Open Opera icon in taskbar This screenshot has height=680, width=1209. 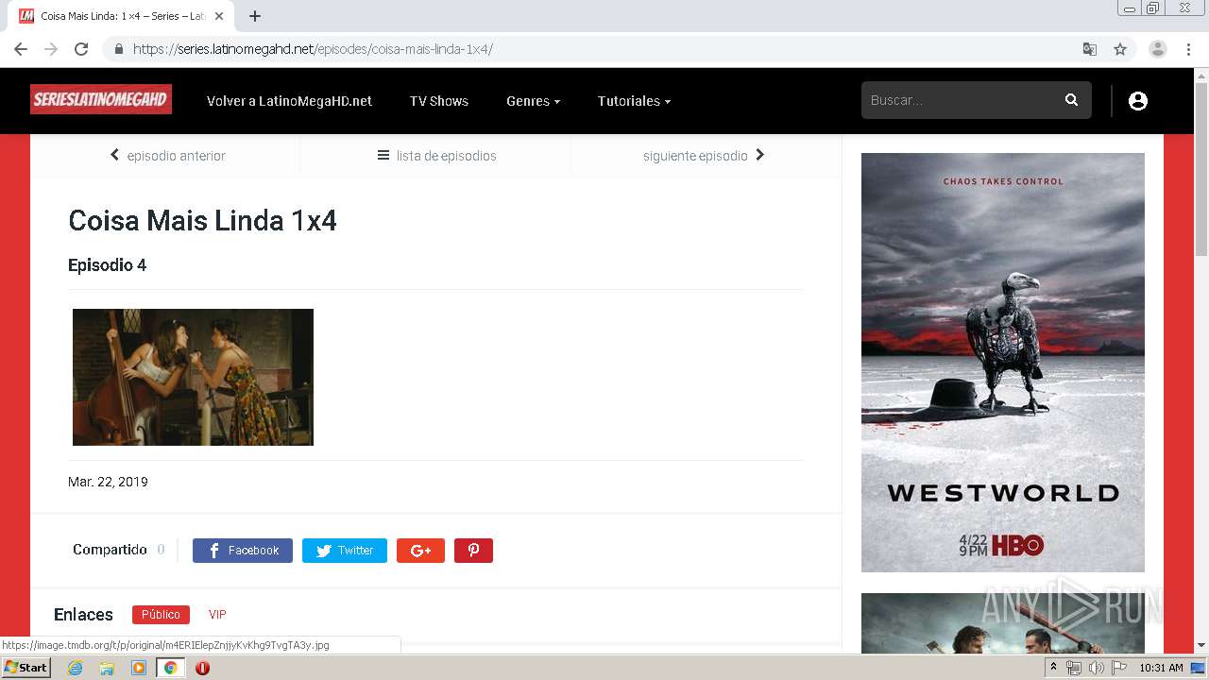point(202,668)
